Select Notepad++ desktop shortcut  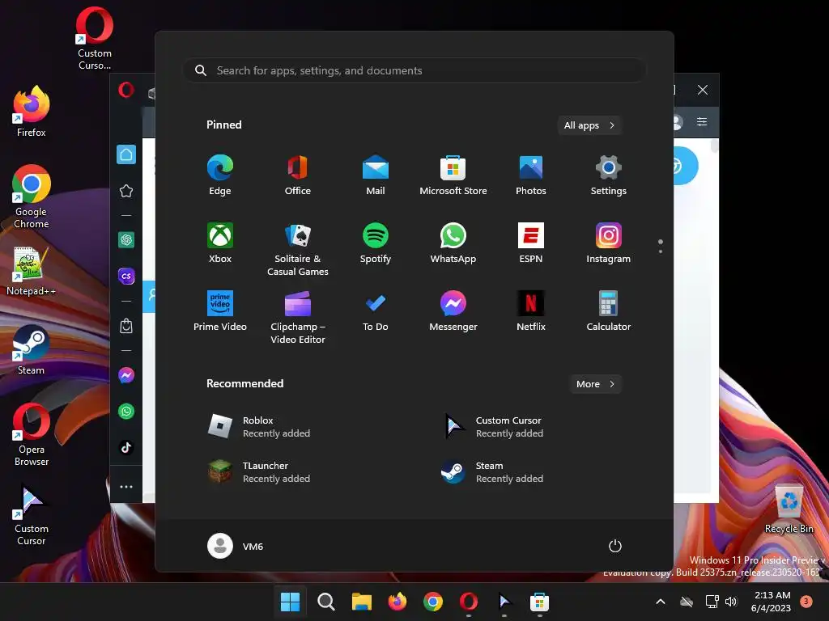[31, 271]
